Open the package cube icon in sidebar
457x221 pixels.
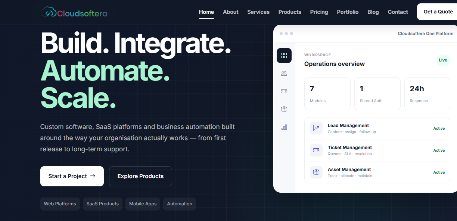[x=284, y=109]
